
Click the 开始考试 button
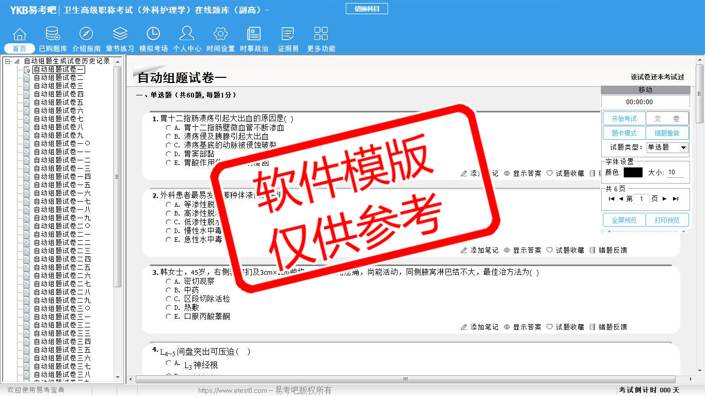pyautogui.click(x=624, y=119)
